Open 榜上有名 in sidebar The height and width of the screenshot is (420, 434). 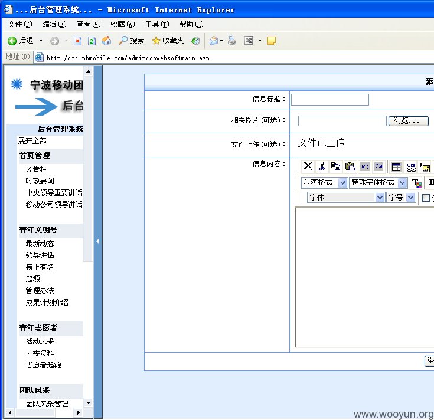pos(40,267)
